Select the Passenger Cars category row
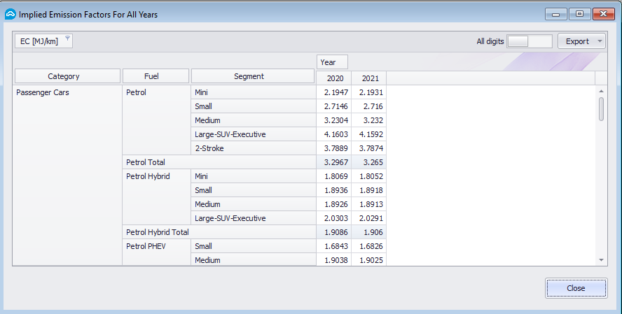This screenshot has height=314, width=622. coord(43,92)
